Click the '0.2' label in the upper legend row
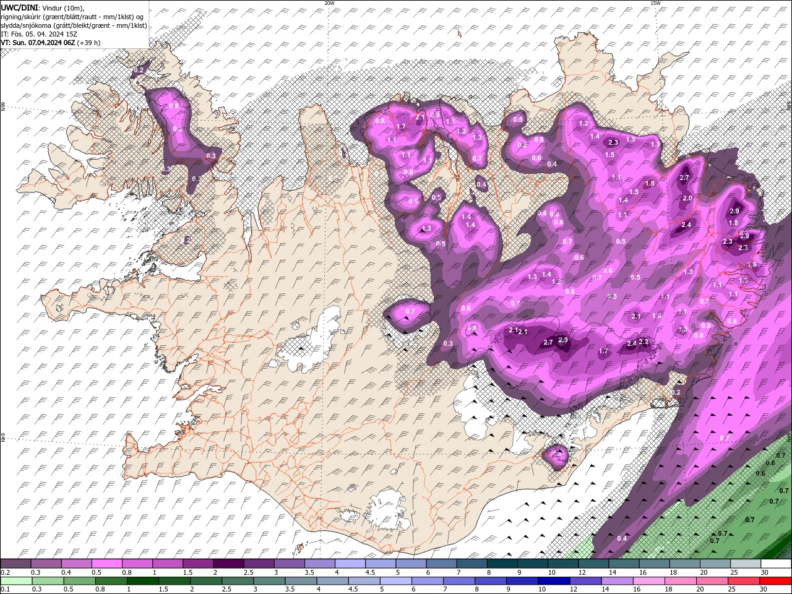 (x=5, y=572)
